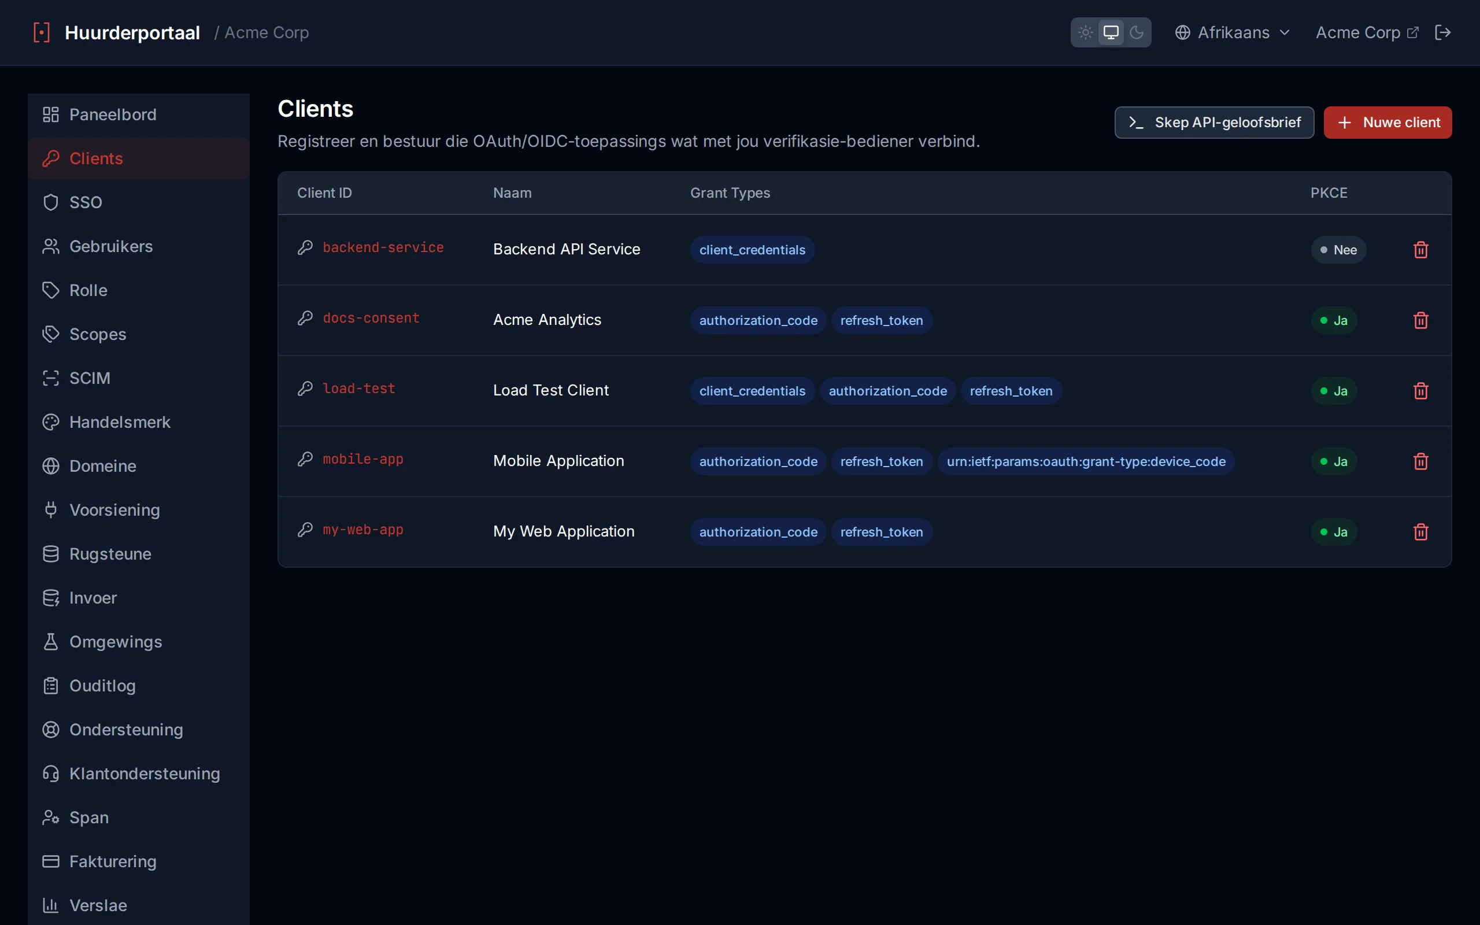The width and height of the screenshot is (1480, 925).
Task: Click the device_code grant type badge
Action: coord(1086,461)
